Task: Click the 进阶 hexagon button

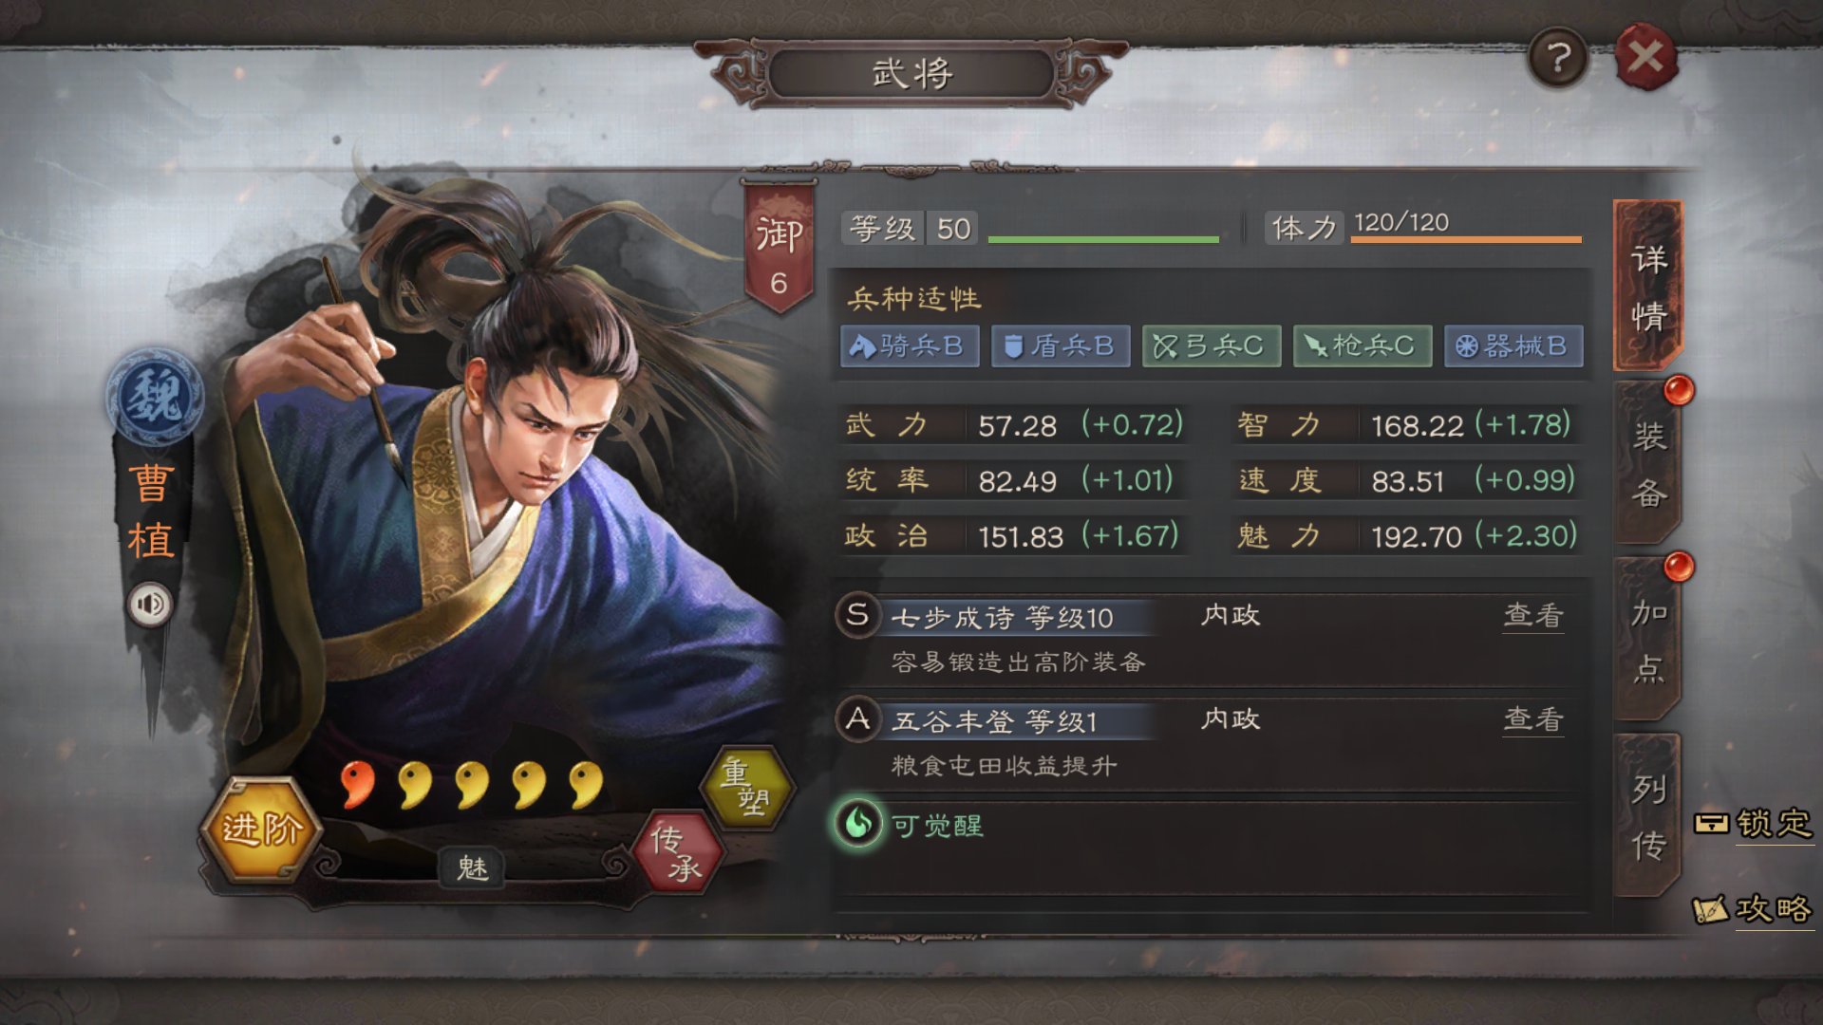Action: point(262,829)
